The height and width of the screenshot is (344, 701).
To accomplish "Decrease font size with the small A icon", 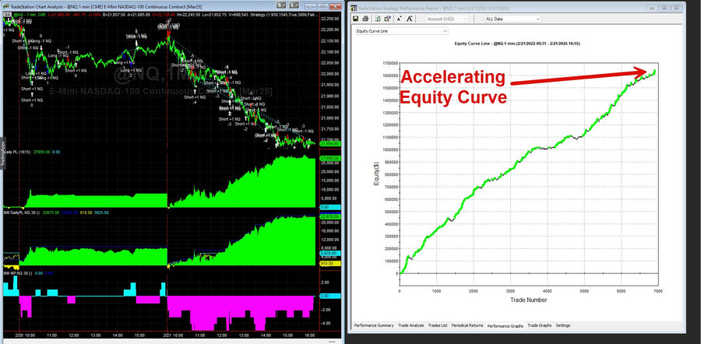I will click(399, 19).
